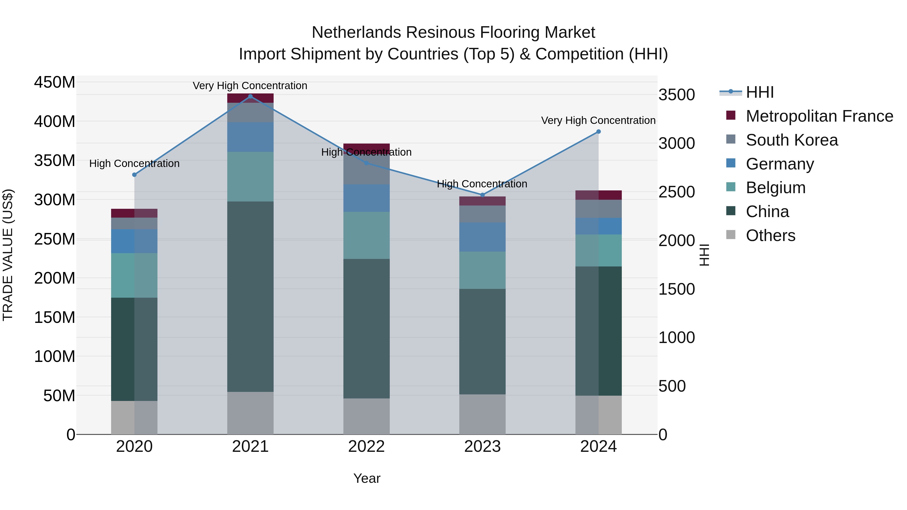This screenshot has width=907, height=510.
Task: Click the right-side 'HHI' axis title
Action: 704,255
